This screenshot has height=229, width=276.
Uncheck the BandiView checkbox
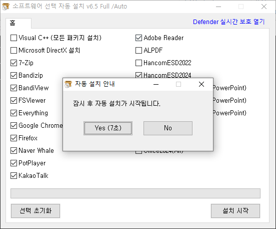[13, 88]
